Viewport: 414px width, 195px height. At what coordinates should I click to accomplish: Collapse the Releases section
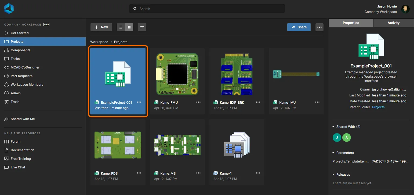pyautogui.click(x=334, y=175)
